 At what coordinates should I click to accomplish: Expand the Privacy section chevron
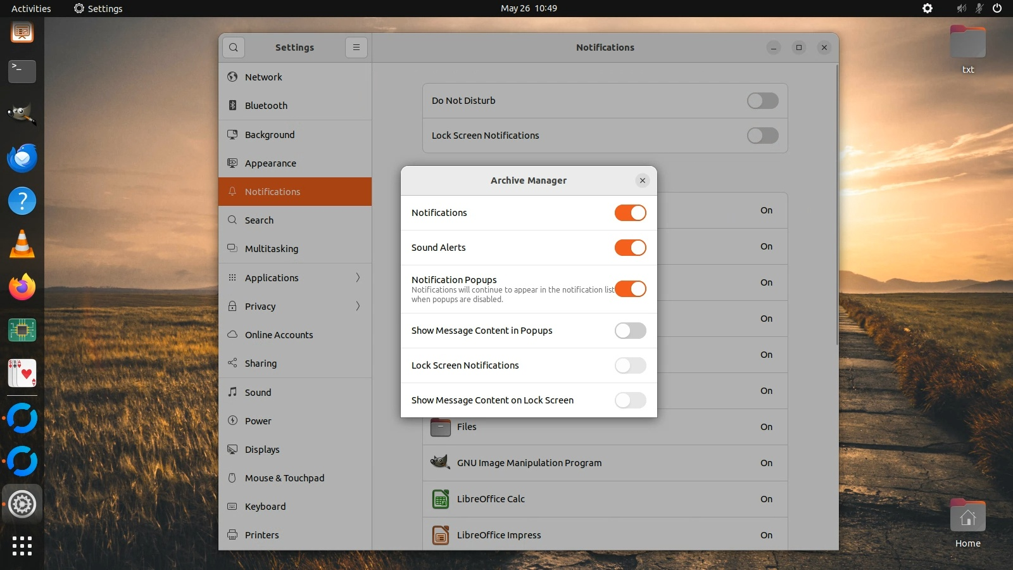coord(358,307)
